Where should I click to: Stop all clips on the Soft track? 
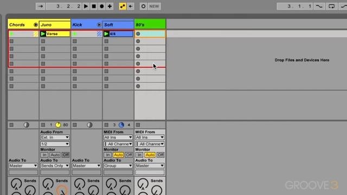[106, 125]
